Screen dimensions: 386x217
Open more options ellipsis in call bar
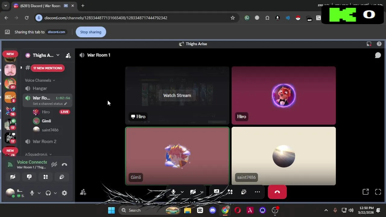pos(257,192)
